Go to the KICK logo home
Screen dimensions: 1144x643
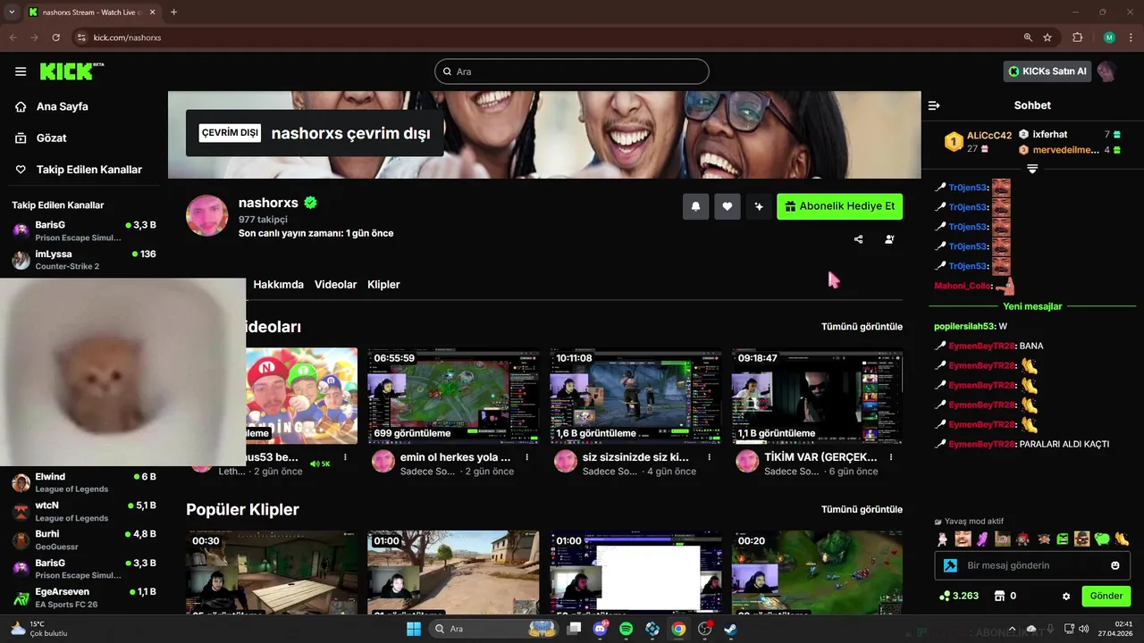pyautogui.click(x=72, y=71)
